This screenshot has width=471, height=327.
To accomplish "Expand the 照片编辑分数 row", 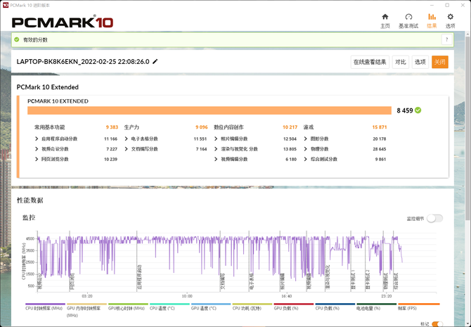I will click(x=217, y=139).
